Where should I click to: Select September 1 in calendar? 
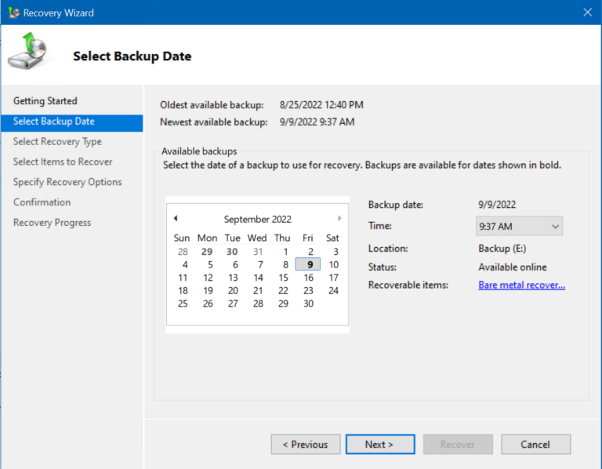(x=285, y=252)
